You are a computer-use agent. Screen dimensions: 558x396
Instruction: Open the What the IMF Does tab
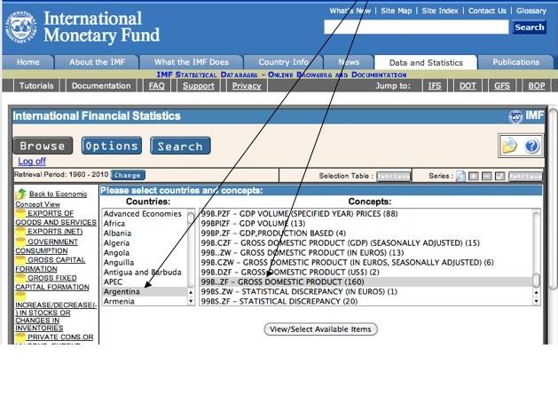pyautogui.click(x=192, y=62)
